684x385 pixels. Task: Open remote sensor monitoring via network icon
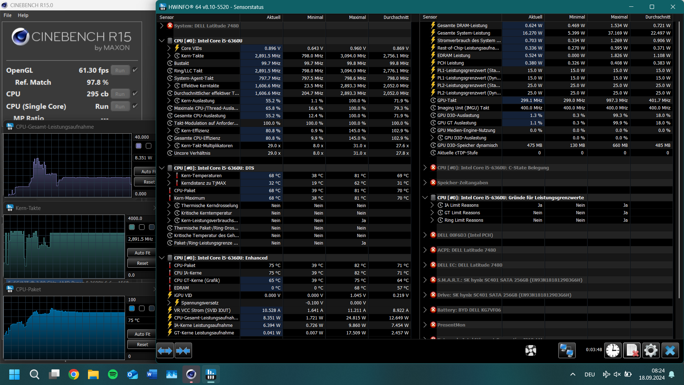click(566, 350)
